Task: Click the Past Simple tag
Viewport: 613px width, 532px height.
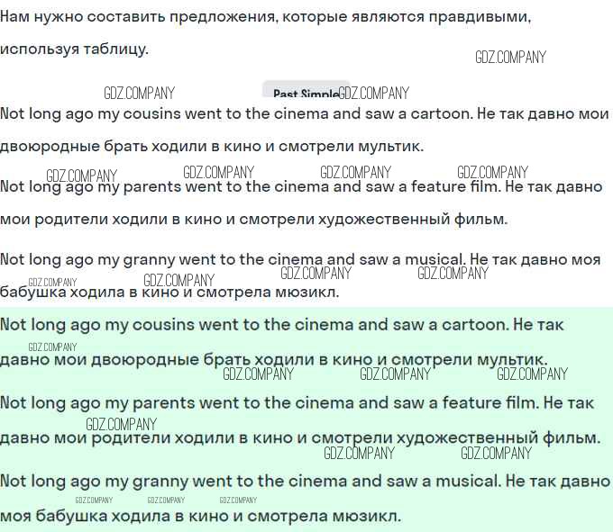Action: (306, 90)
